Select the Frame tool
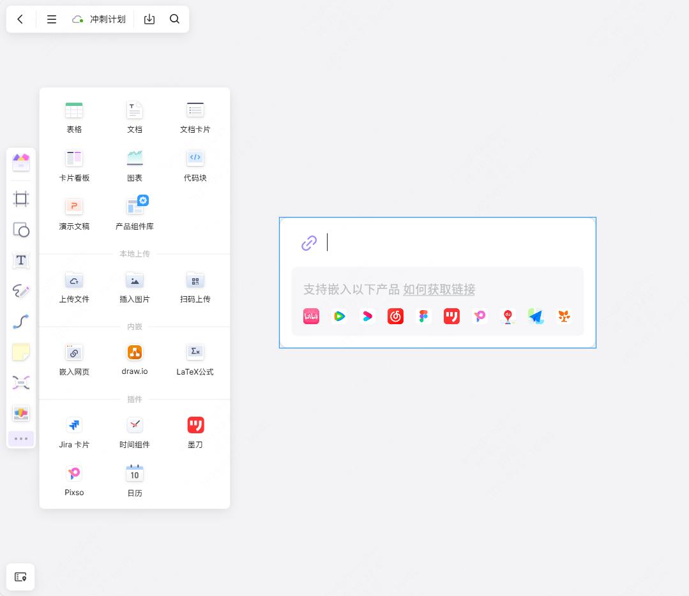Screen dimensions: 689x596 21,198
